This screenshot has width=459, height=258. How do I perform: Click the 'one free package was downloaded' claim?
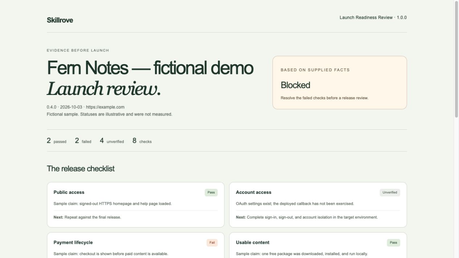pyautogui.click(x=302, y=254)
